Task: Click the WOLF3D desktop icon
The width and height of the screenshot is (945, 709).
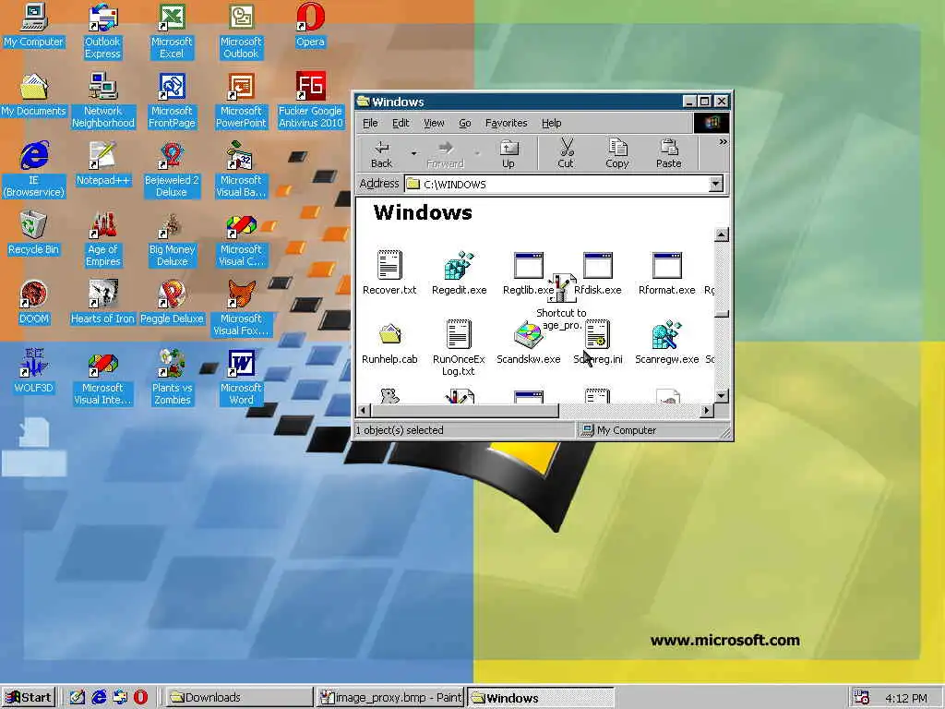Action: [x=34, y=372]
